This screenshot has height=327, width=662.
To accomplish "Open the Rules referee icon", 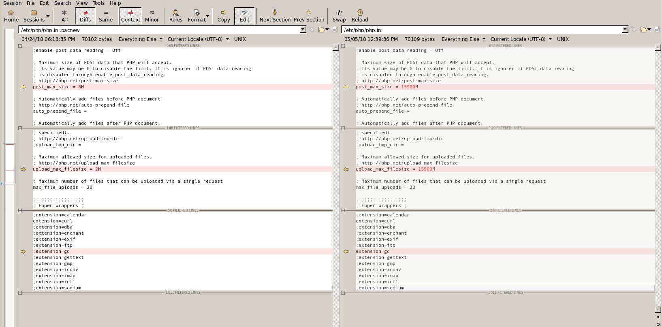I will 175,16.
